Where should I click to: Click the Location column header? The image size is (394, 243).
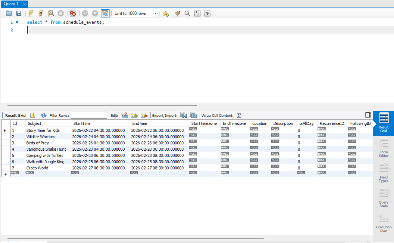click(260, 123)
